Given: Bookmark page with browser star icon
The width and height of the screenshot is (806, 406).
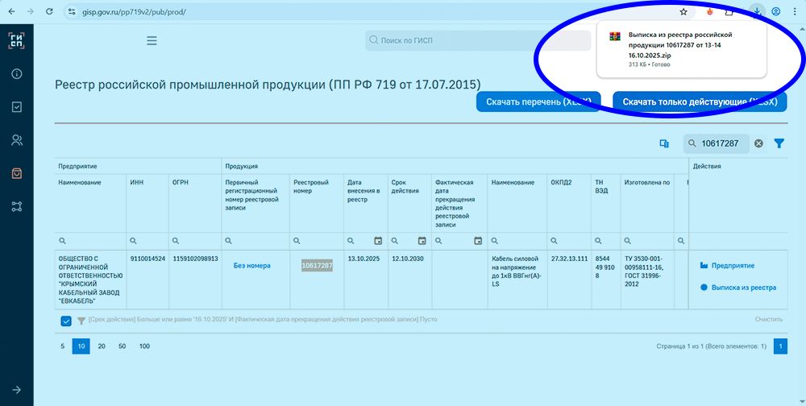Looking at the screenshot, I should [683, 12].
